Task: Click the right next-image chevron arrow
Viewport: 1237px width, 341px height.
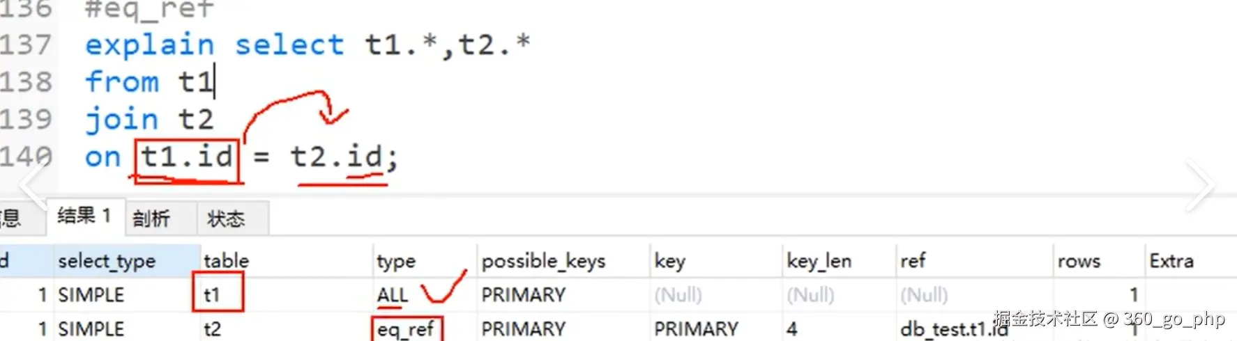Action: pos(1200,186)
